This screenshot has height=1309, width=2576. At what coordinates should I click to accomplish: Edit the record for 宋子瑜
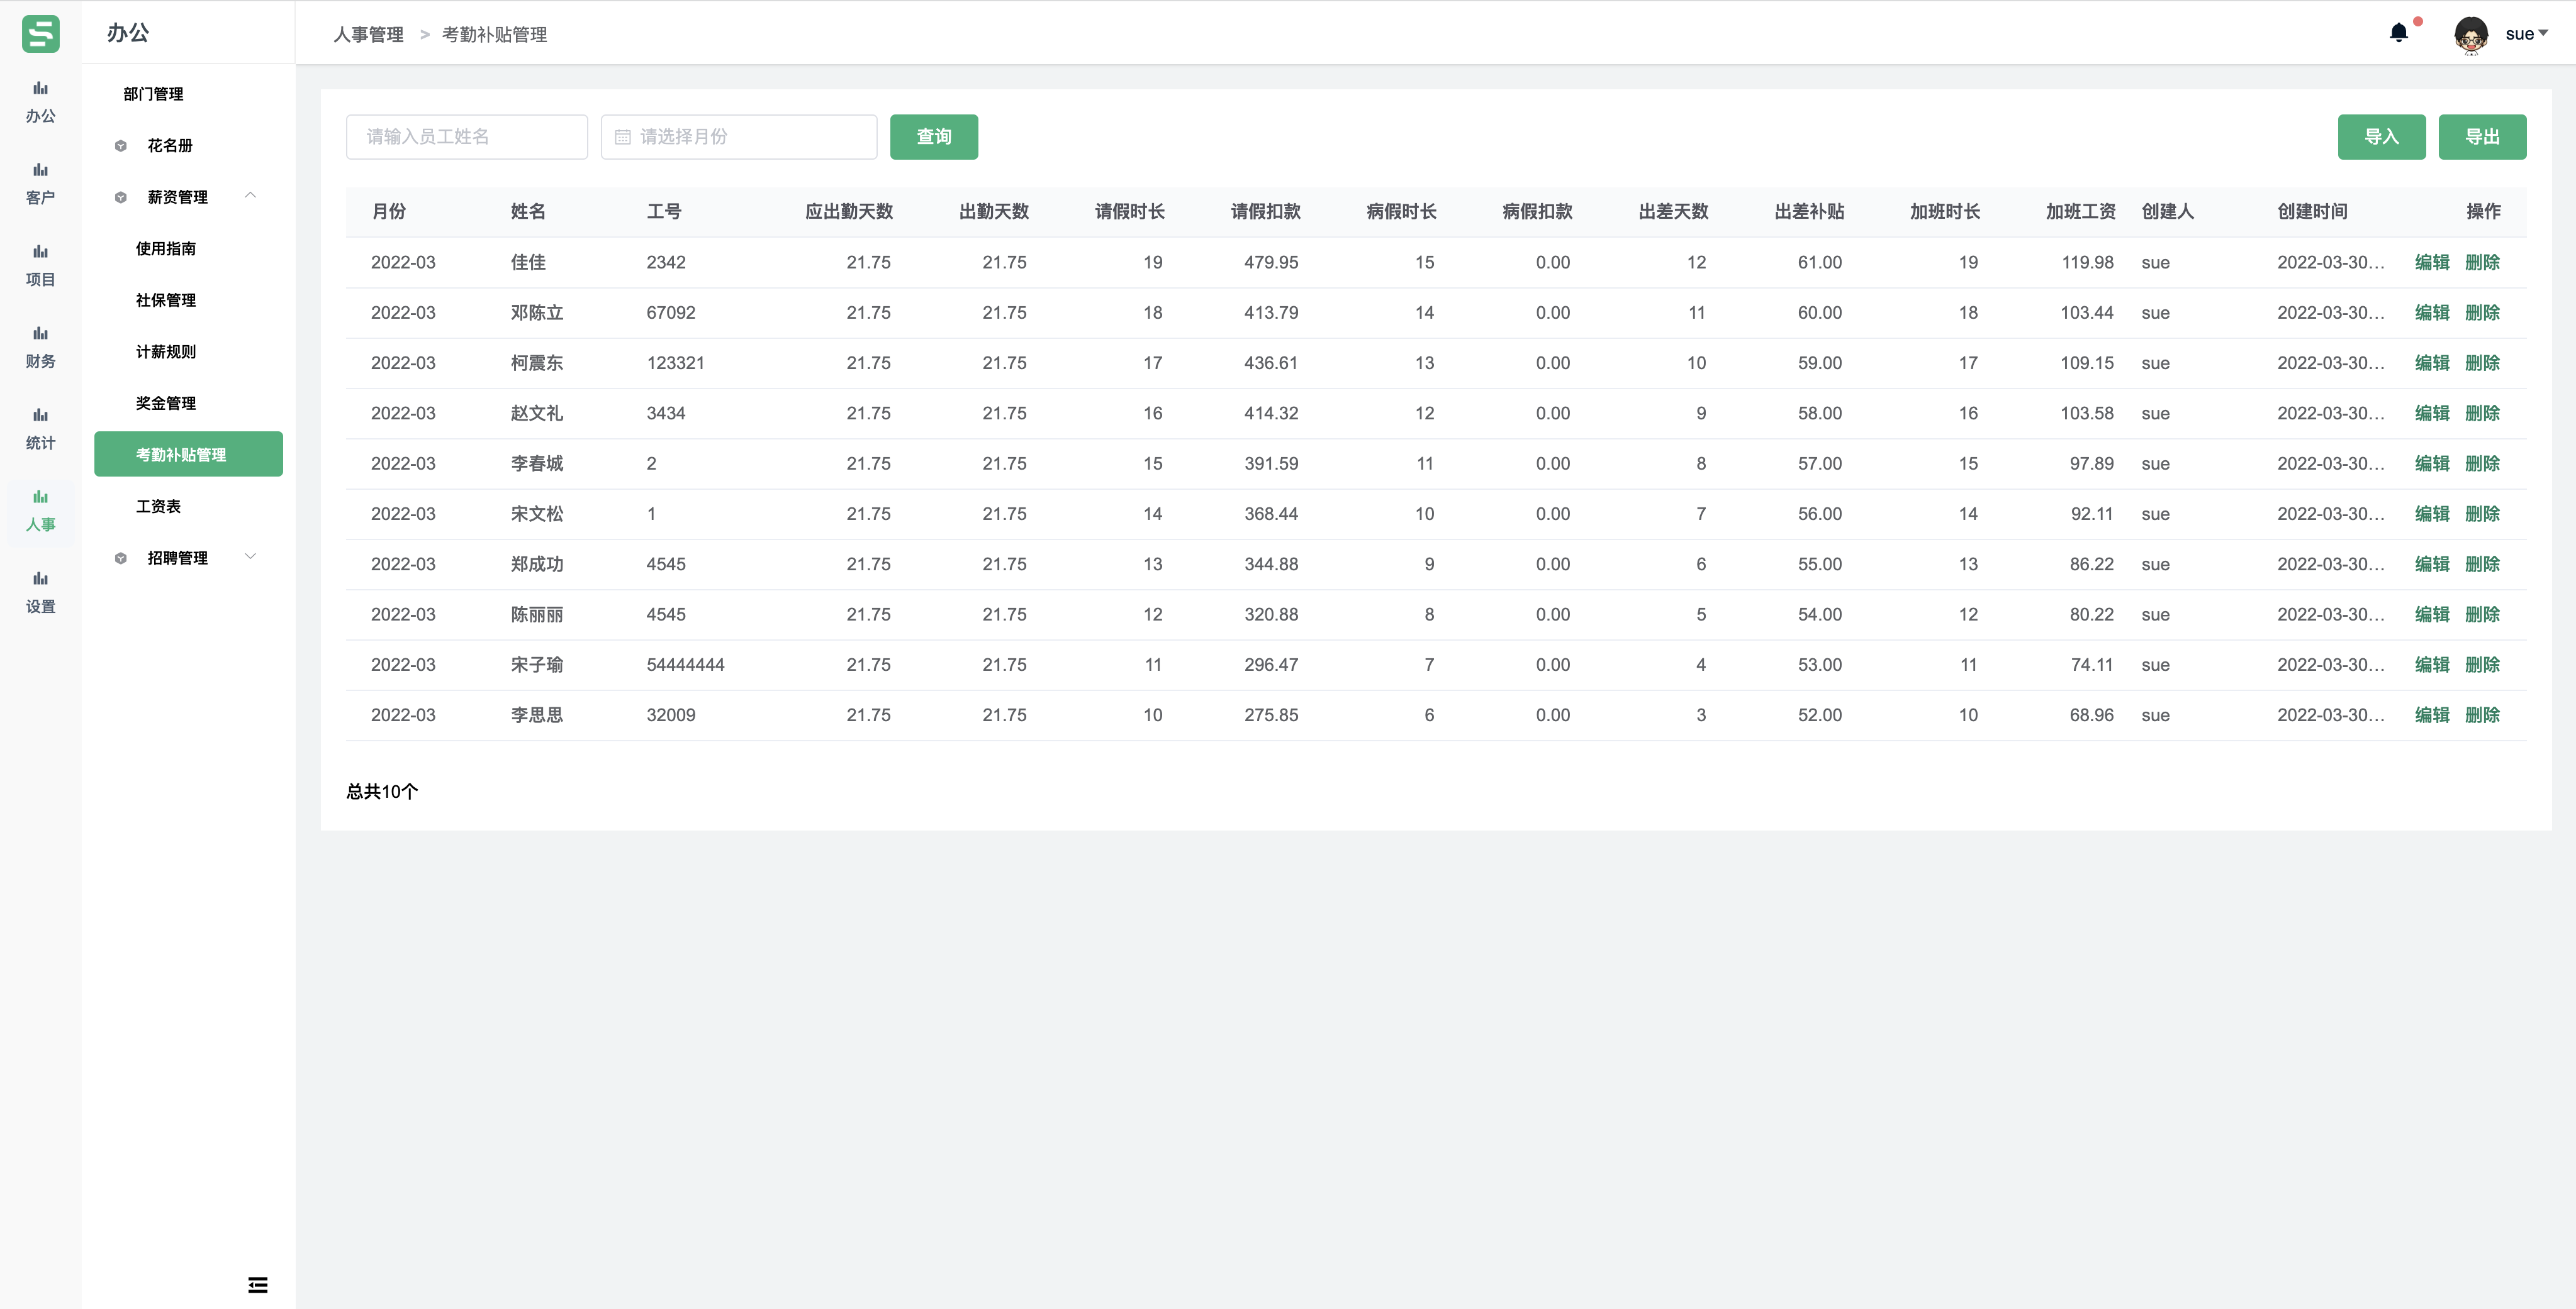2432,665
